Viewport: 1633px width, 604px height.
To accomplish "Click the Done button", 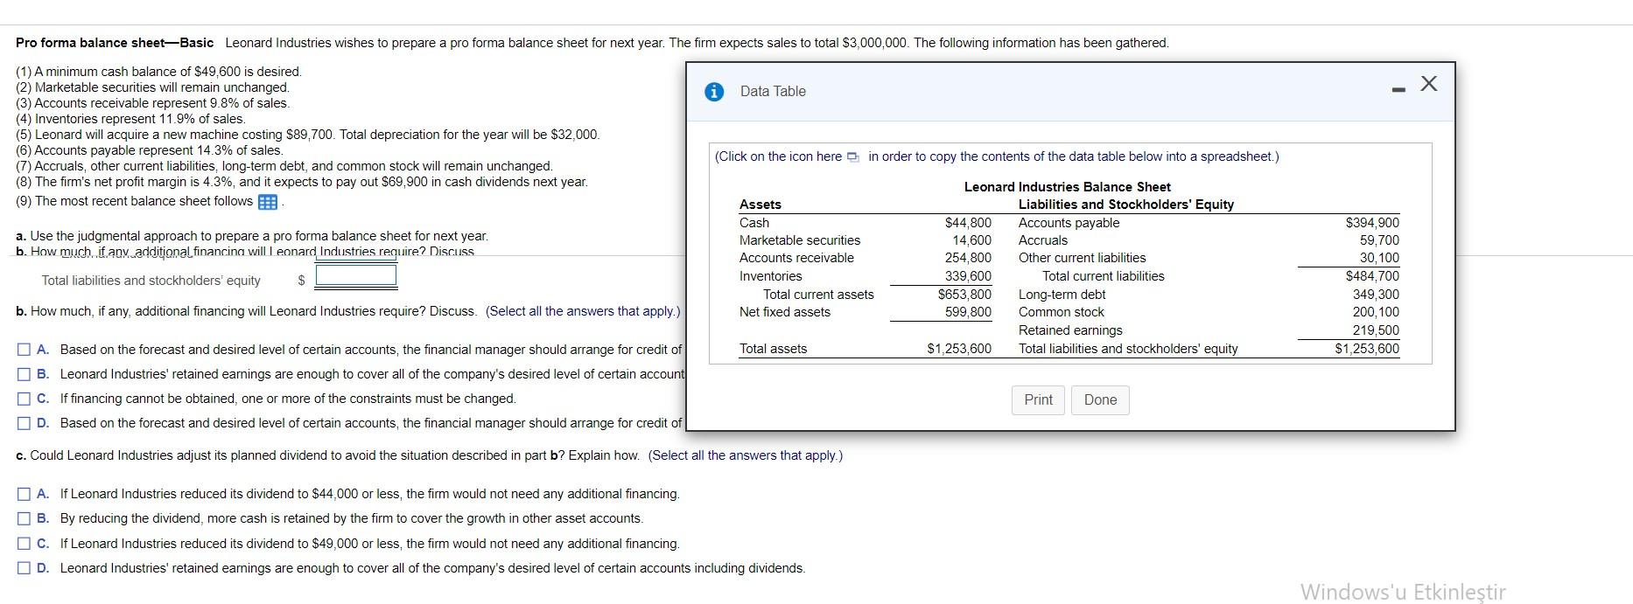I will coord(1100,399).
